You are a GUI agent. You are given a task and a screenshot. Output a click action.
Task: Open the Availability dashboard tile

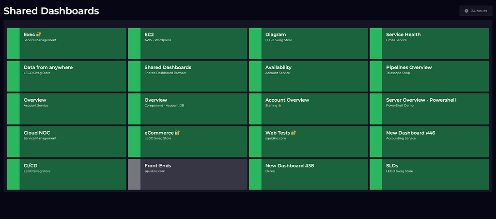click(x=309, y=76)
